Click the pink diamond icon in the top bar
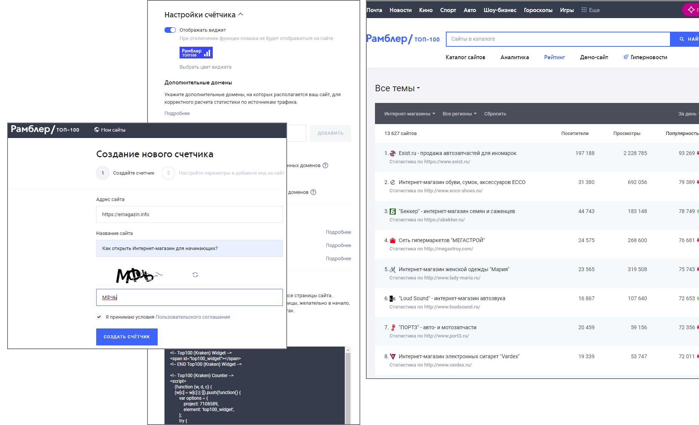This screenshot has width=699, height=425. click(x=691, y=9)
